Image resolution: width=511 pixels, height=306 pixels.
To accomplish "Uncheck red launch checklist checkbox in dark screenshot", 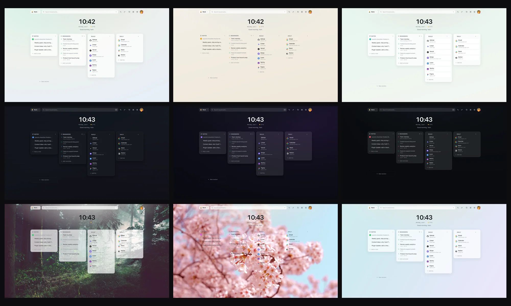I will pos(370,137).
